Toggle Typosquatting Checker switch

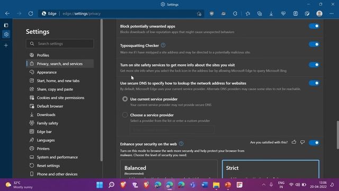click(x=314, y=45)
